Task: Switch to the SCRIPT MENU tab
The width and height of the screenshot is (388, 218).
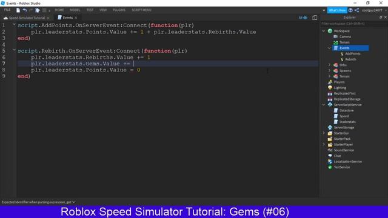Action: point(141,10)
